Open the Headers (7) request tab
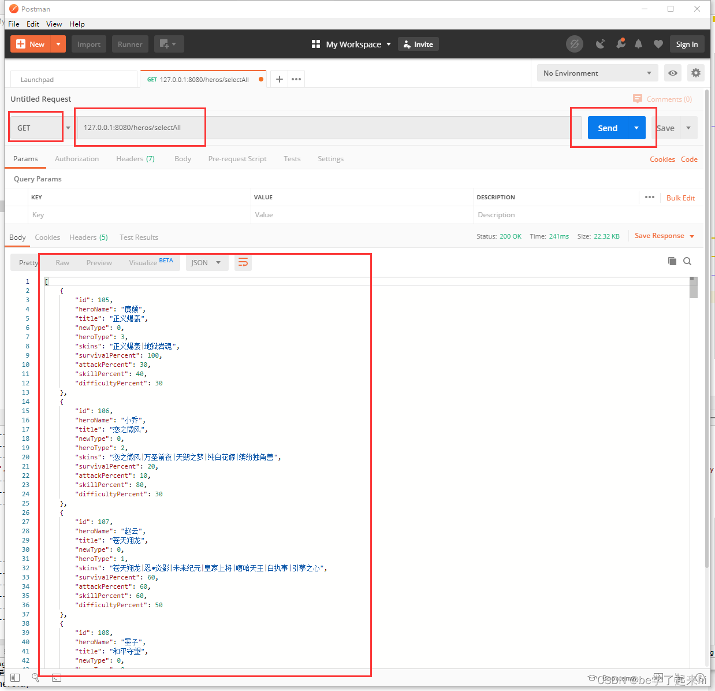This screenshot has height=691, width=715. click(x=135, y=158)
